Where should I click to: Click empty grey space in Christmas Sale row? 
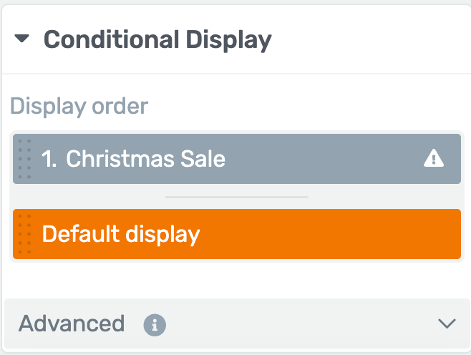[x=321, y=159]
